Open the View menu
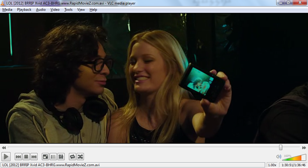 pos(81,10)
